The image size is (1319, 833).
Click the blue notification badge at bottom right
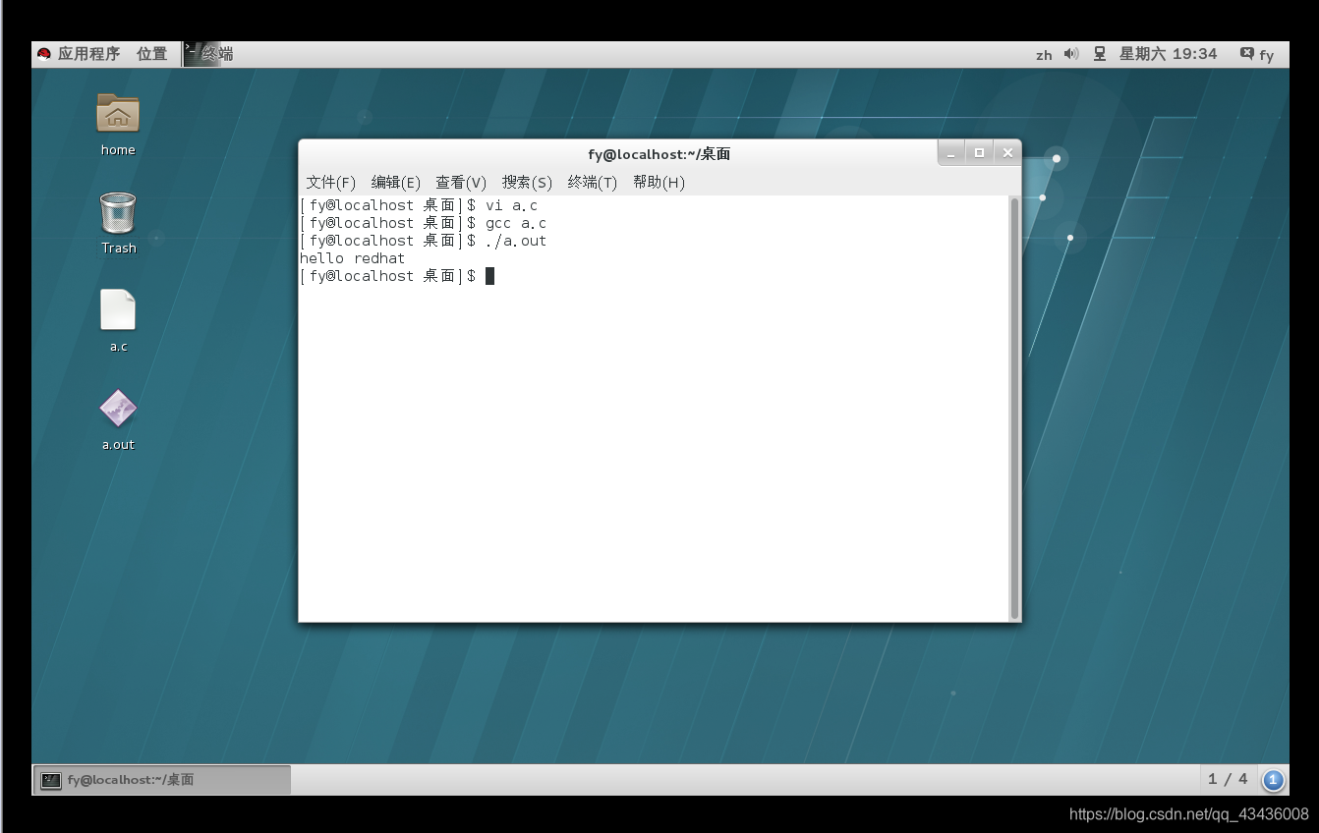[x=1273, y=780]
